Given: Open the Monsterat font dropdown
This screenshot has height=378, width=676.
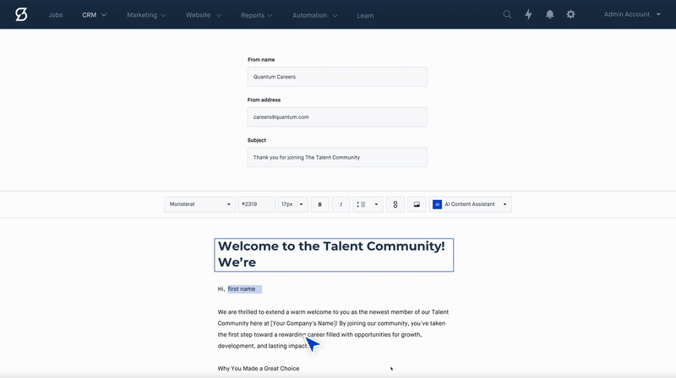Looking at the screenshot, I should coord(199,204).
